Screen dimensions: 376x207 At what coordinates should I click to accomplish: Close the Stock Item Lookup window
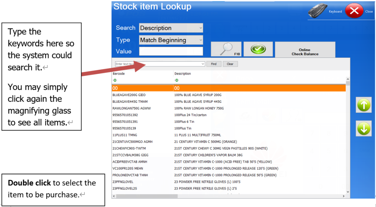click(354, 11)
